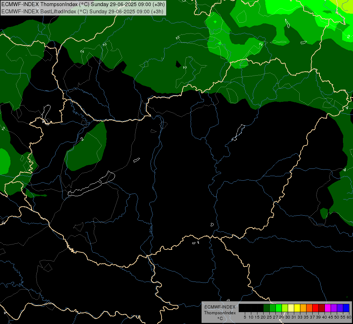Select the blue 55–60 legend swatch

pos(346,308)
